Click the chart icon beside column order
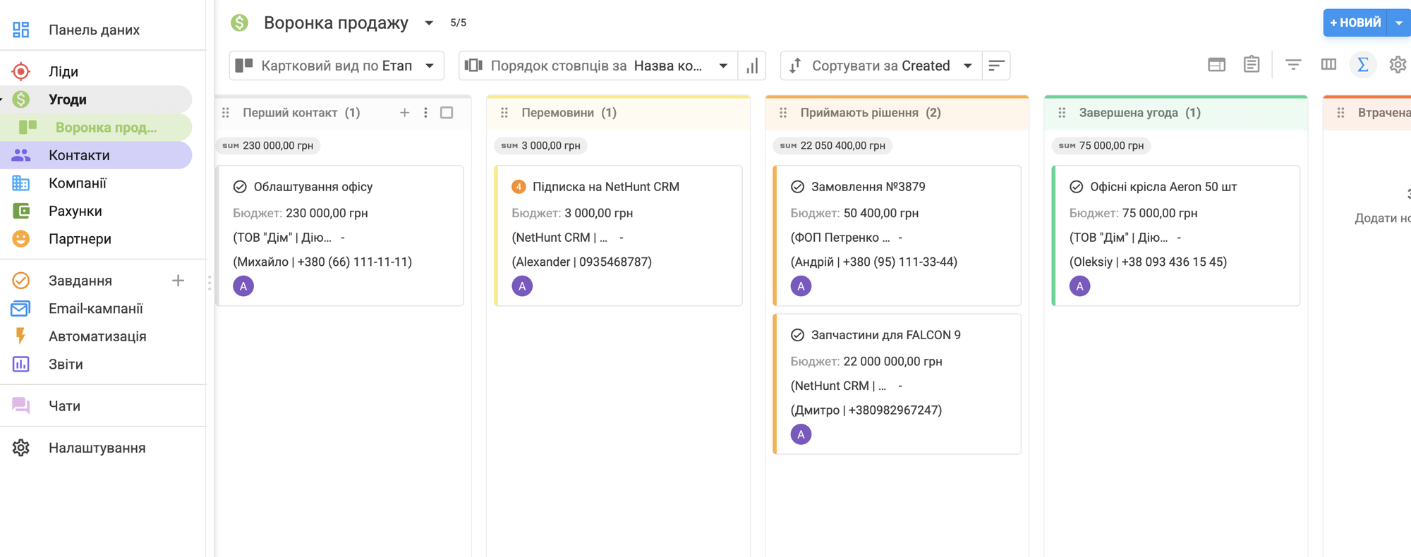Viewport: 1411px width, 557px height. (x=752, y=66)
